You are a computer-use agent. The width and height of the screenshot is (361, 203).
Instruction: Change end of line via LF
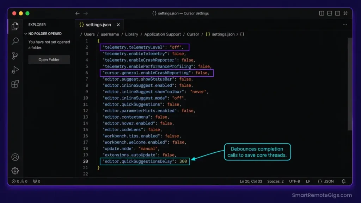pos(308,182)
